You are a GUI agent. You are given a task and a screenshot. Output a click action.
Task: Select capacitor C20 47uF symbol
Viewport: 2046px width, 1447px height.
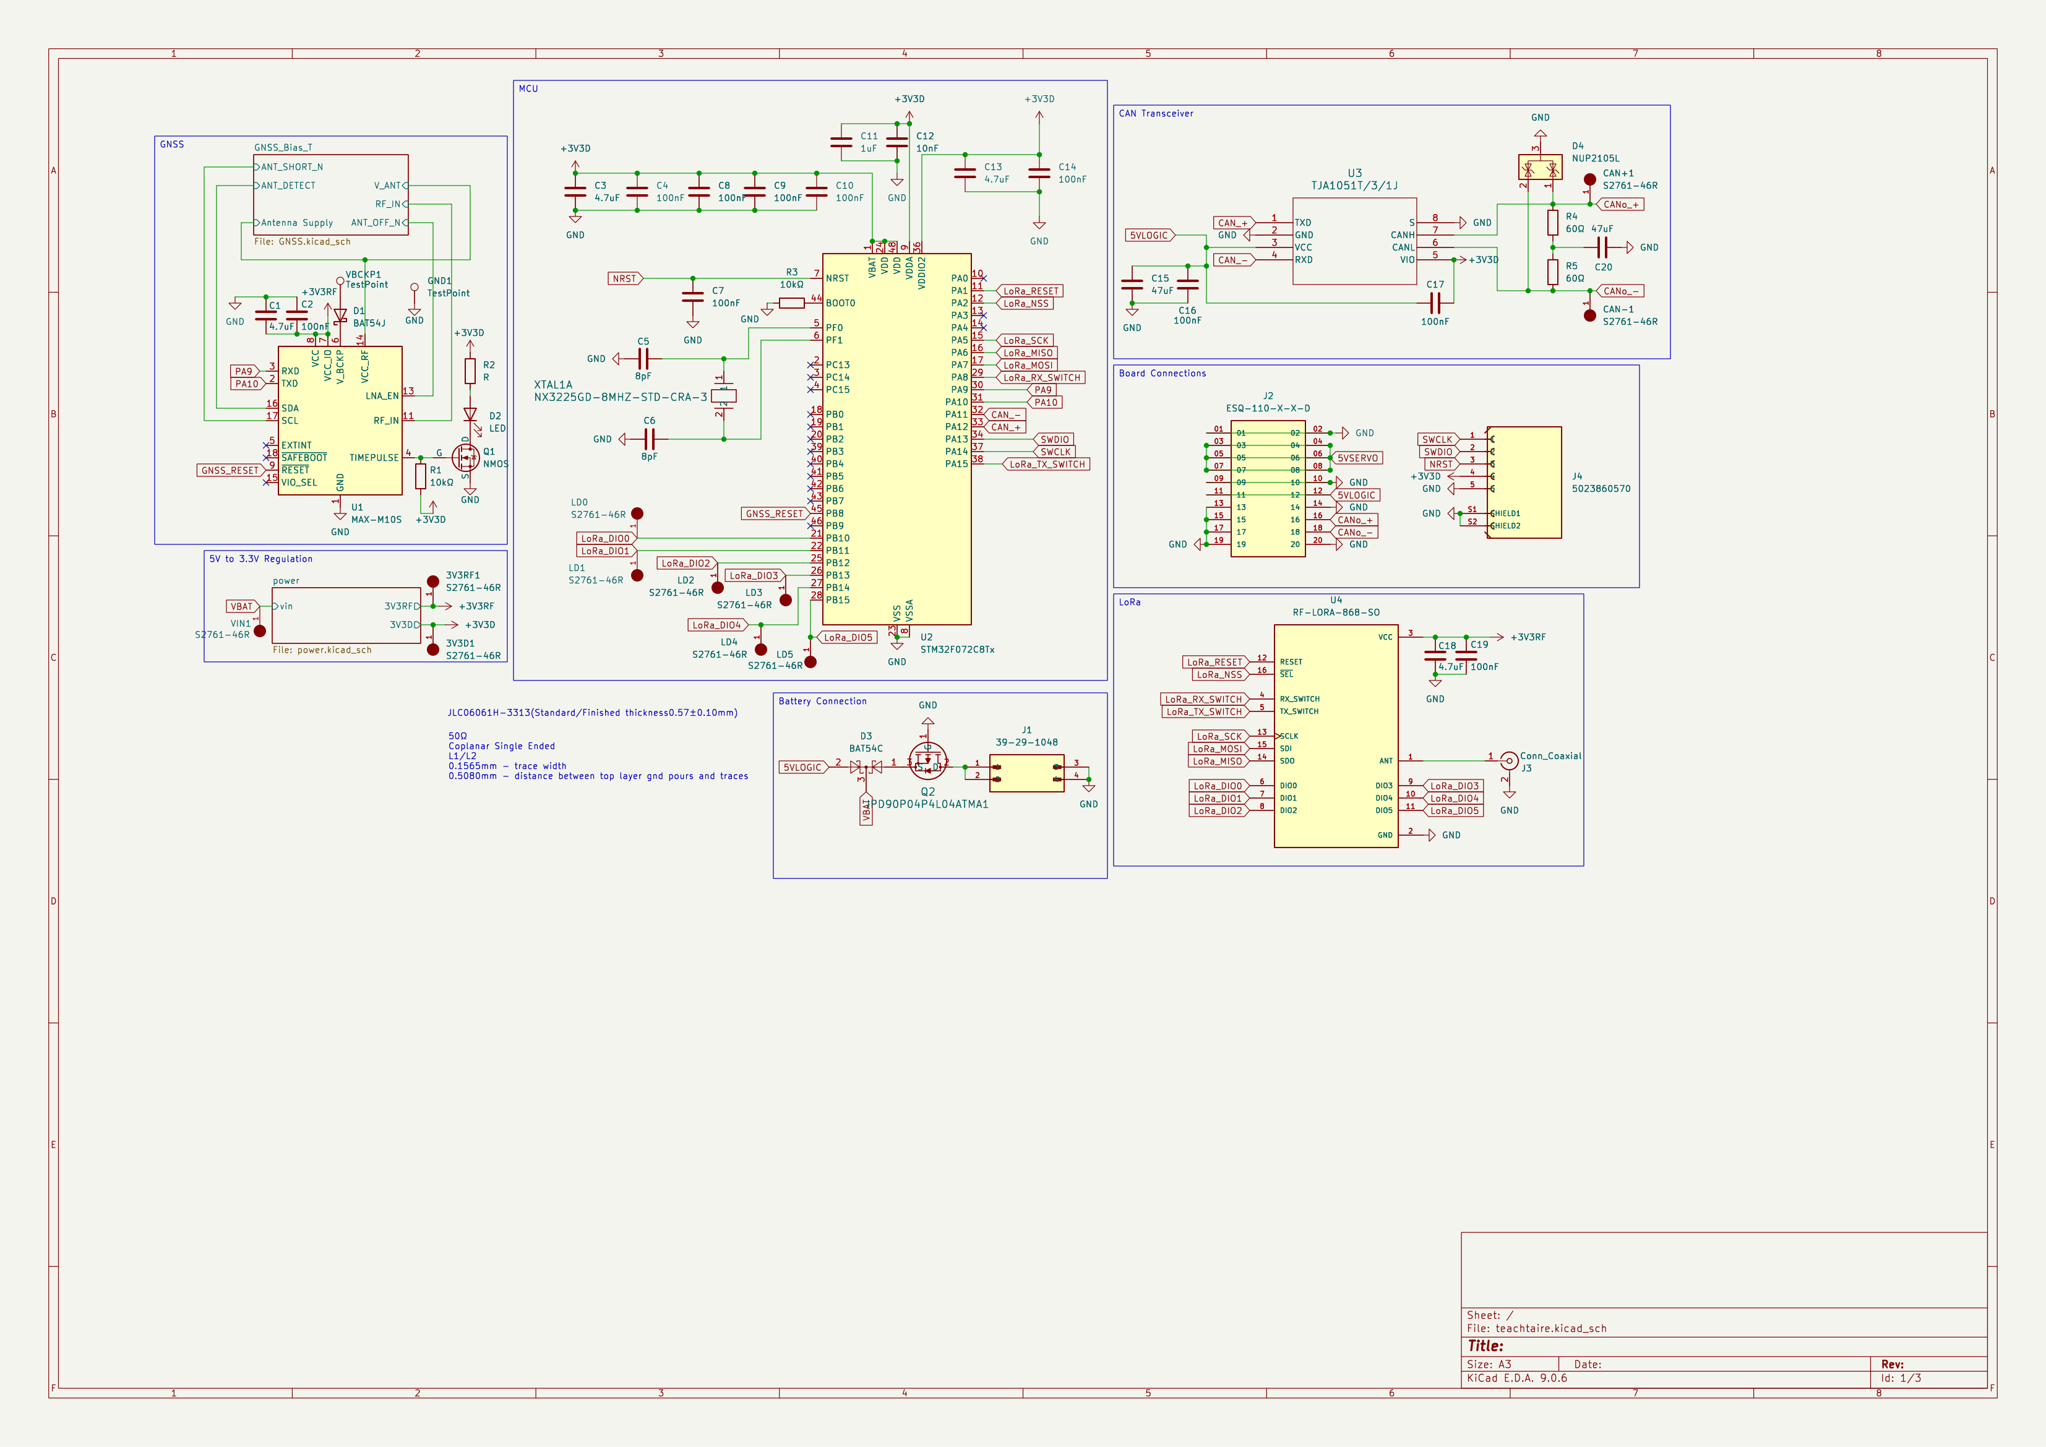[1601, 247]
